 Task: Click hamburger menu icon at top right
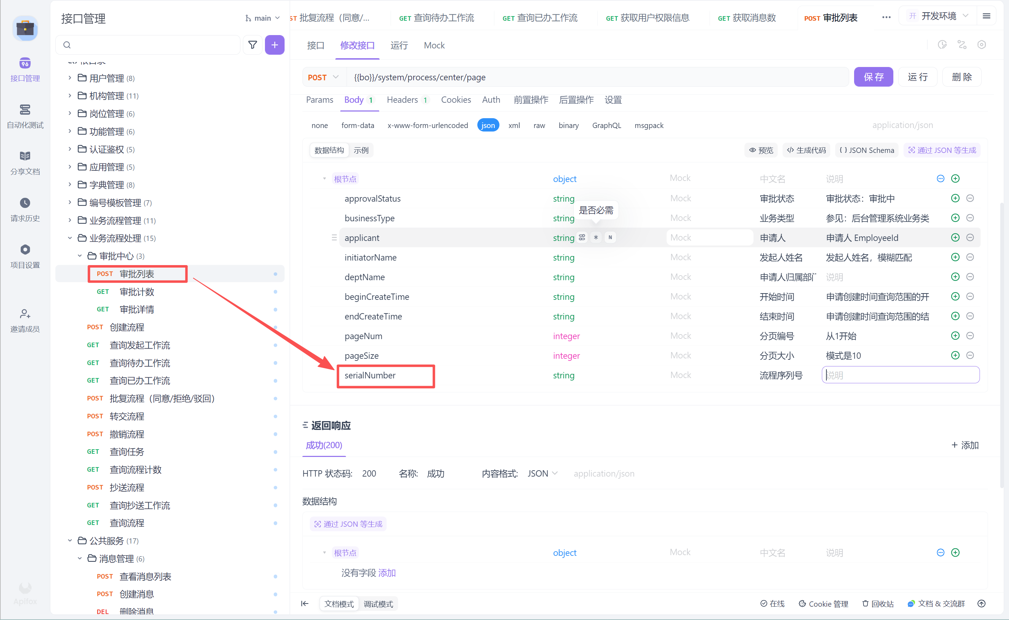[x=987, y=16]
